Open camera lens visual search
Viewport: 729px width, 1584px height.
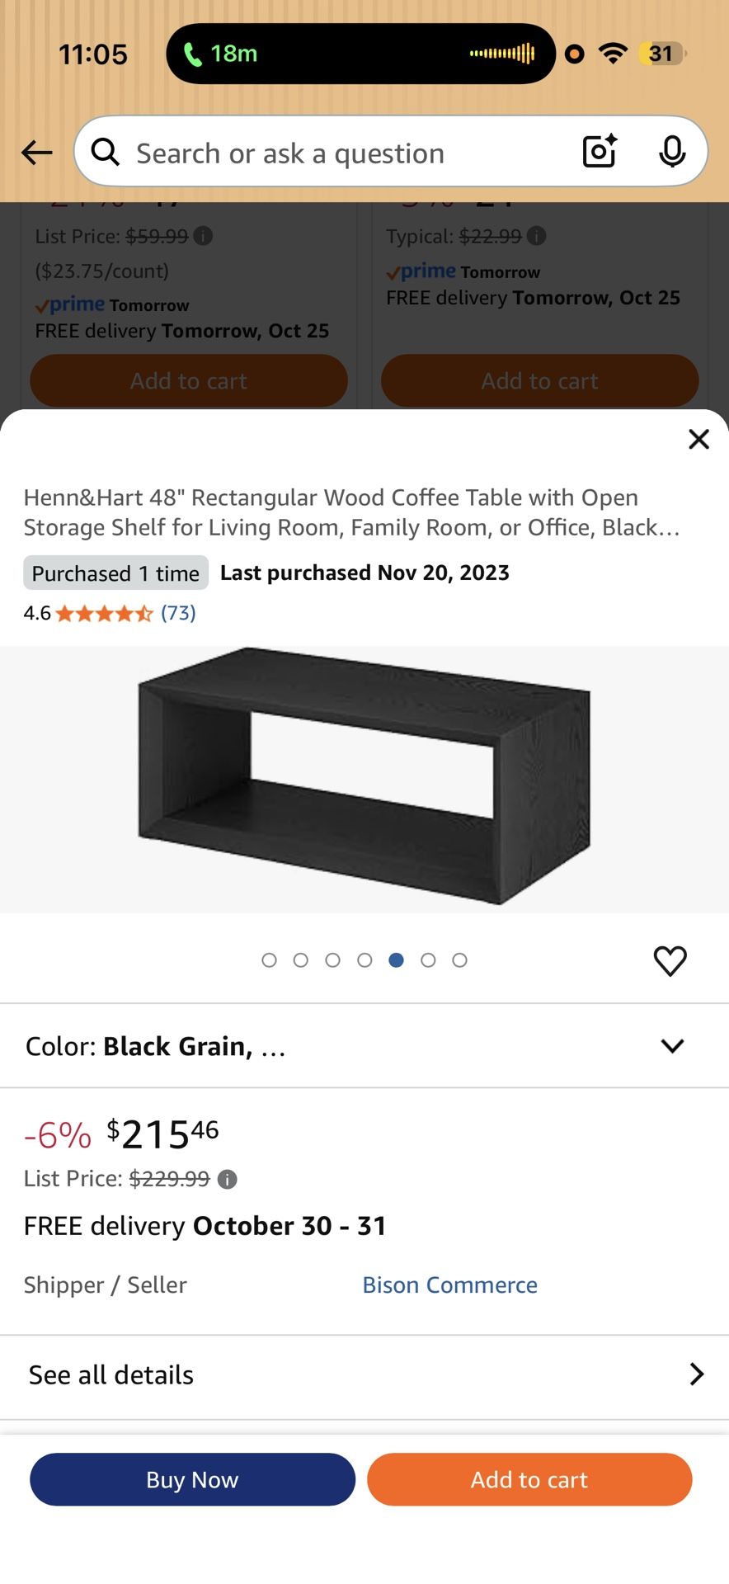(x=600, y=151)
